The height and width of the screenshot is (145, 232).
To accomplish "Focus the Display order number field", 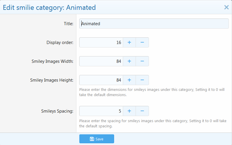I will click(x=101, y=43).
